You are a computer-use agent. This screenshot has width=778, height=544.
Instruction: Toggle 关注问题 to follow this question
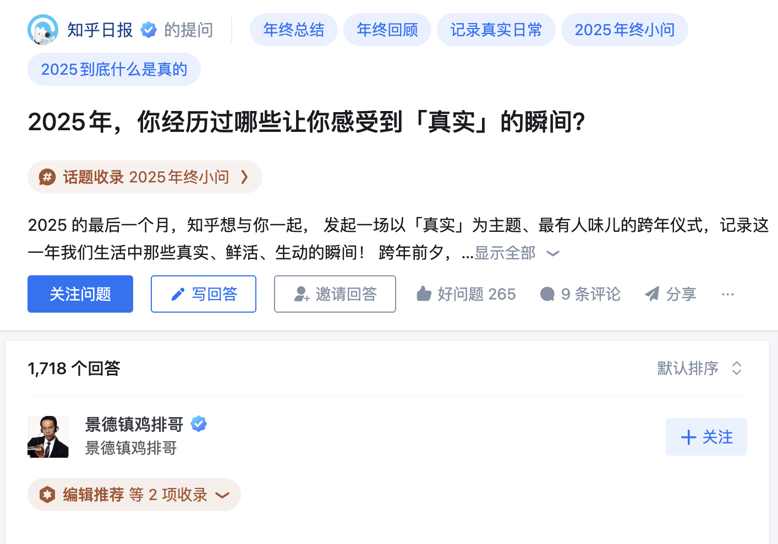click(80, 294)
